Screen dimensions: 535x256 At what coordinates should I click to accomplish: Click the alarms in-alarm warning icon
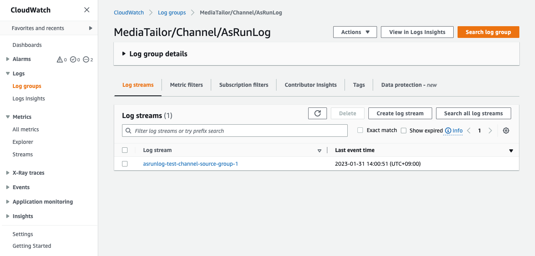[60, 59]
